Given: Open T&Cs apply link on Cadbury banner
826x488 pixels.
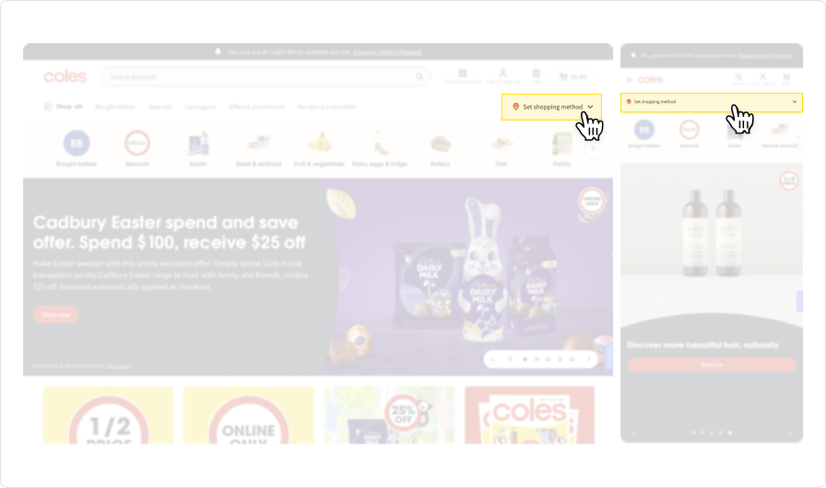Looking at the screenshot, I should pos(119,366).
